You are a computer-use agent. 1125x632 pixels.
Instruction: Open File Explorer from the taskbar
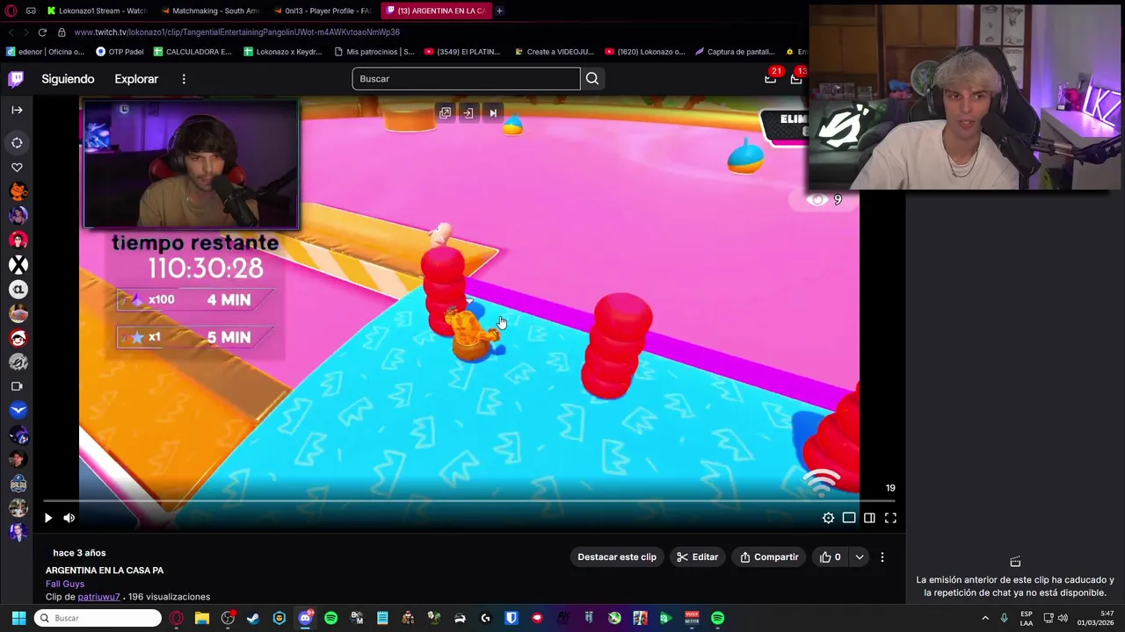[202, 618]
